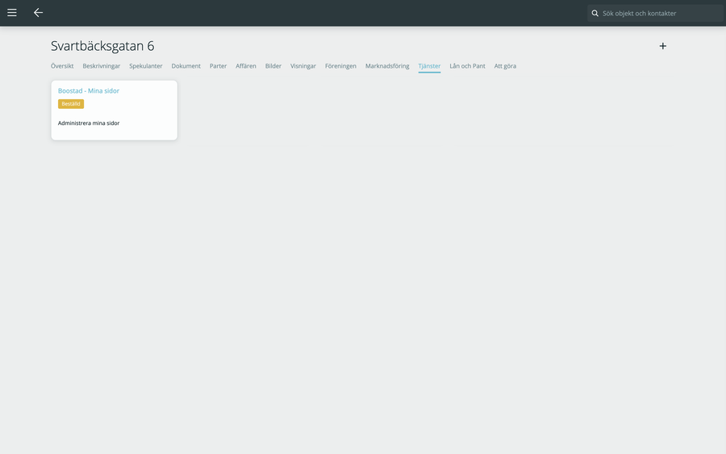This screenshot has height=454, width=726.
Task: Show the Bilder tab
Action: coord(273,66)
